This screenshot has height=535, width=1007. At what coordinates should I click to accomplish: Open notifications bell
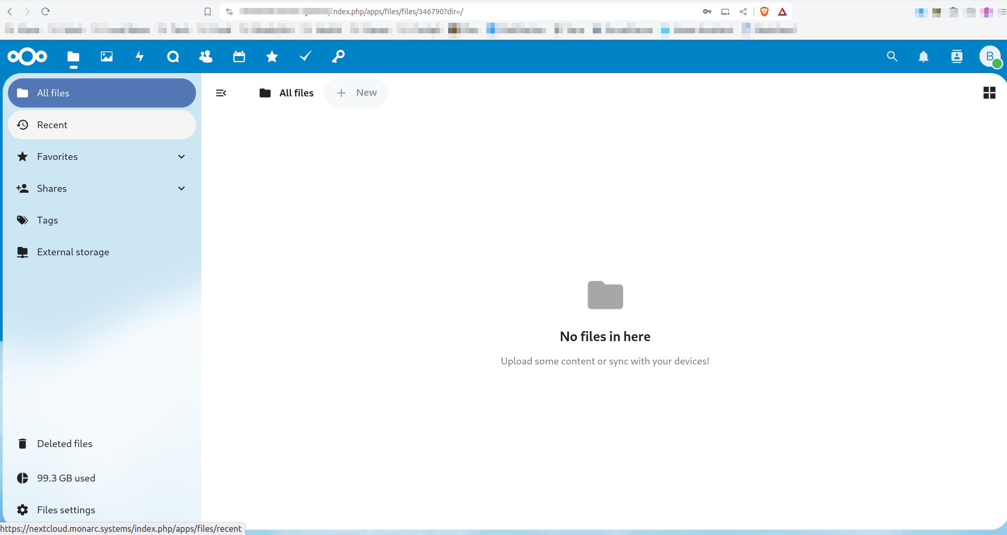(923, 57)
